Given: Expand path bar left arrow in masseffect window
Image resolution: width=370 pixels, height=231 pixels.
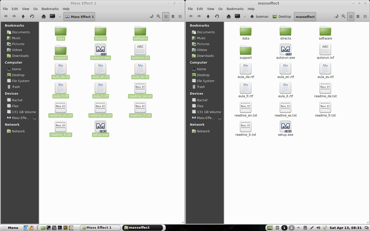Looking at the screenshot, I should (245, 17).
